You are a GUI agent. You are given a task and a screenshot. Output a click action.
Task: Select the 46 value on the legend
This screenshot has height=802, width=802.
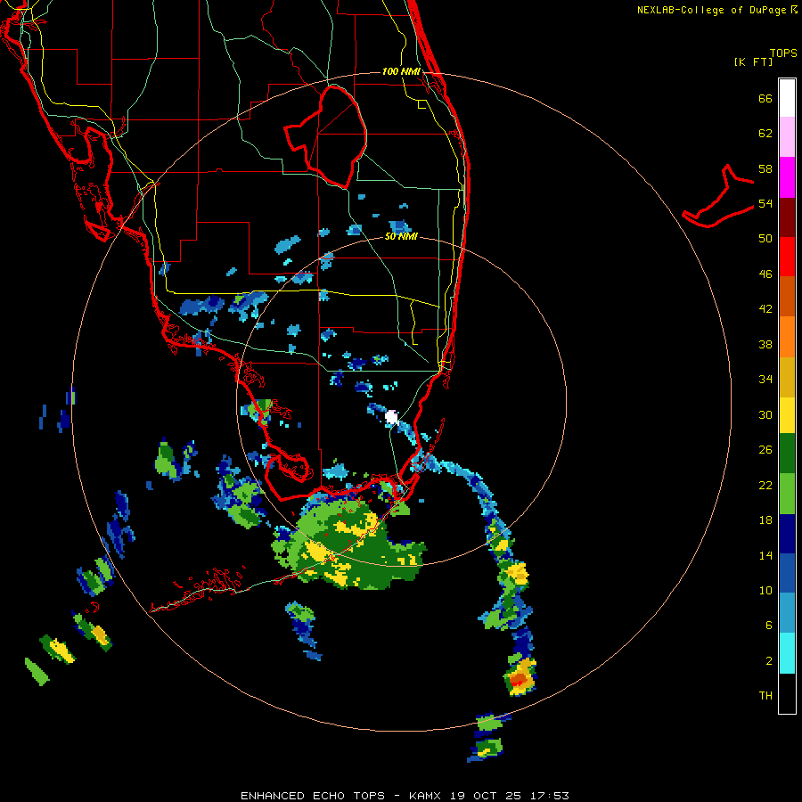[x=765, y=274]
